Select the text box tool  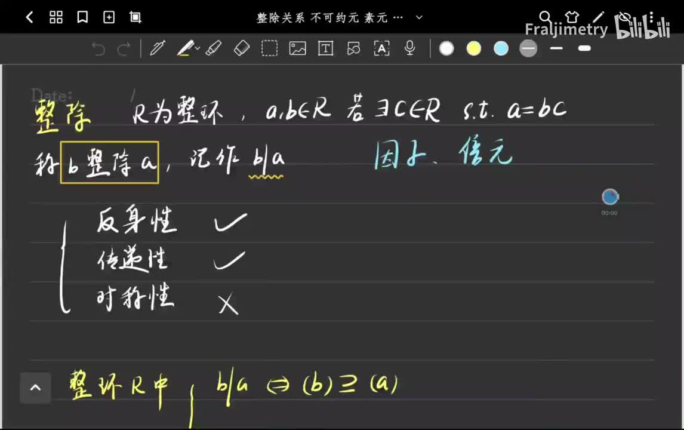click(x=325, y=48)
